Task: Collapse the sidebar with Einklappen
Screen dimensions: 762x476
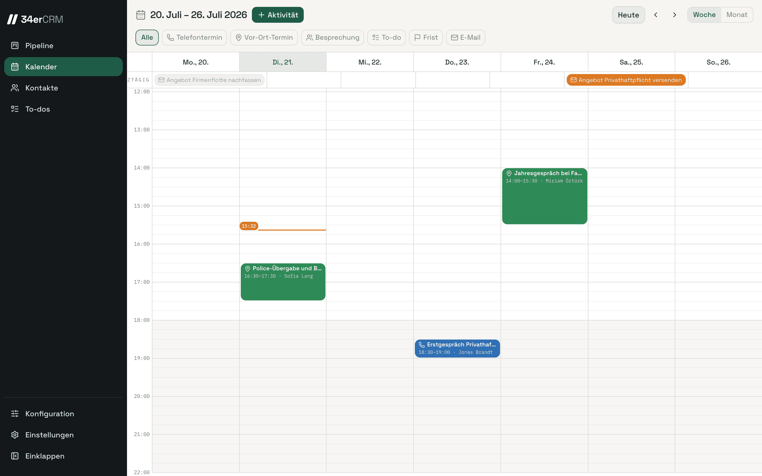Action: (x=63, y=456)
